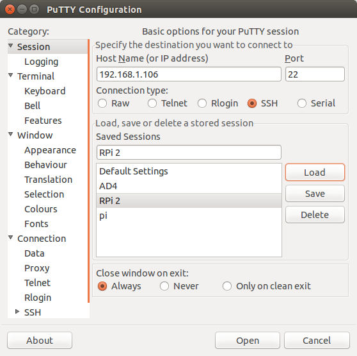Click the Open button to connect

point(248,341)
